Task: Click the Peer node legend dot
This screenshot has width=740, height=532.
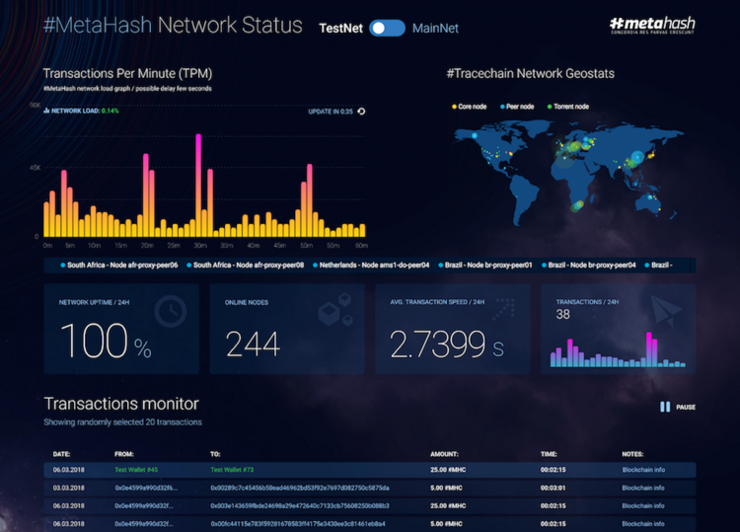Action: tap(502, 107)
